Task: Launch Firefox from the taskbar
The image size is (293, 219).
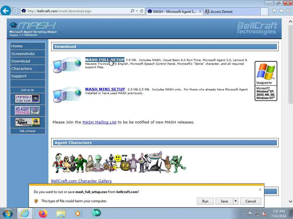Action: tap(43, 213)
